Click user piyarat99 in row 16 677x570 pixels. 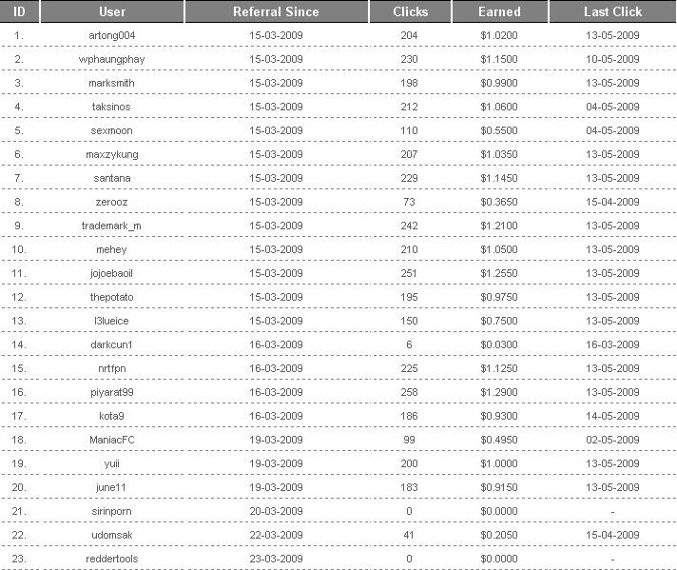point(112,392)
